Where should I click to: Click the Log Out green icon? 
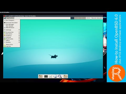click(5, 46)
